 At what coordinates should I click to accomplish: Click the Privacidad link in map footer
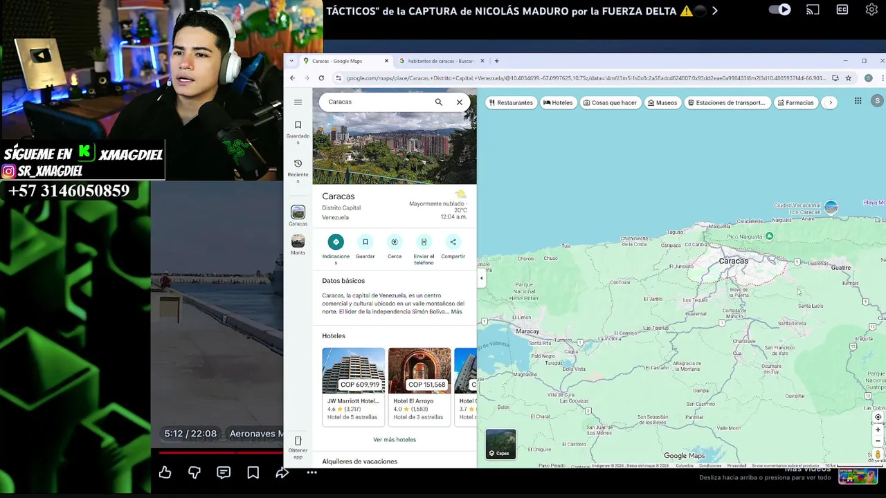[736, 465]
